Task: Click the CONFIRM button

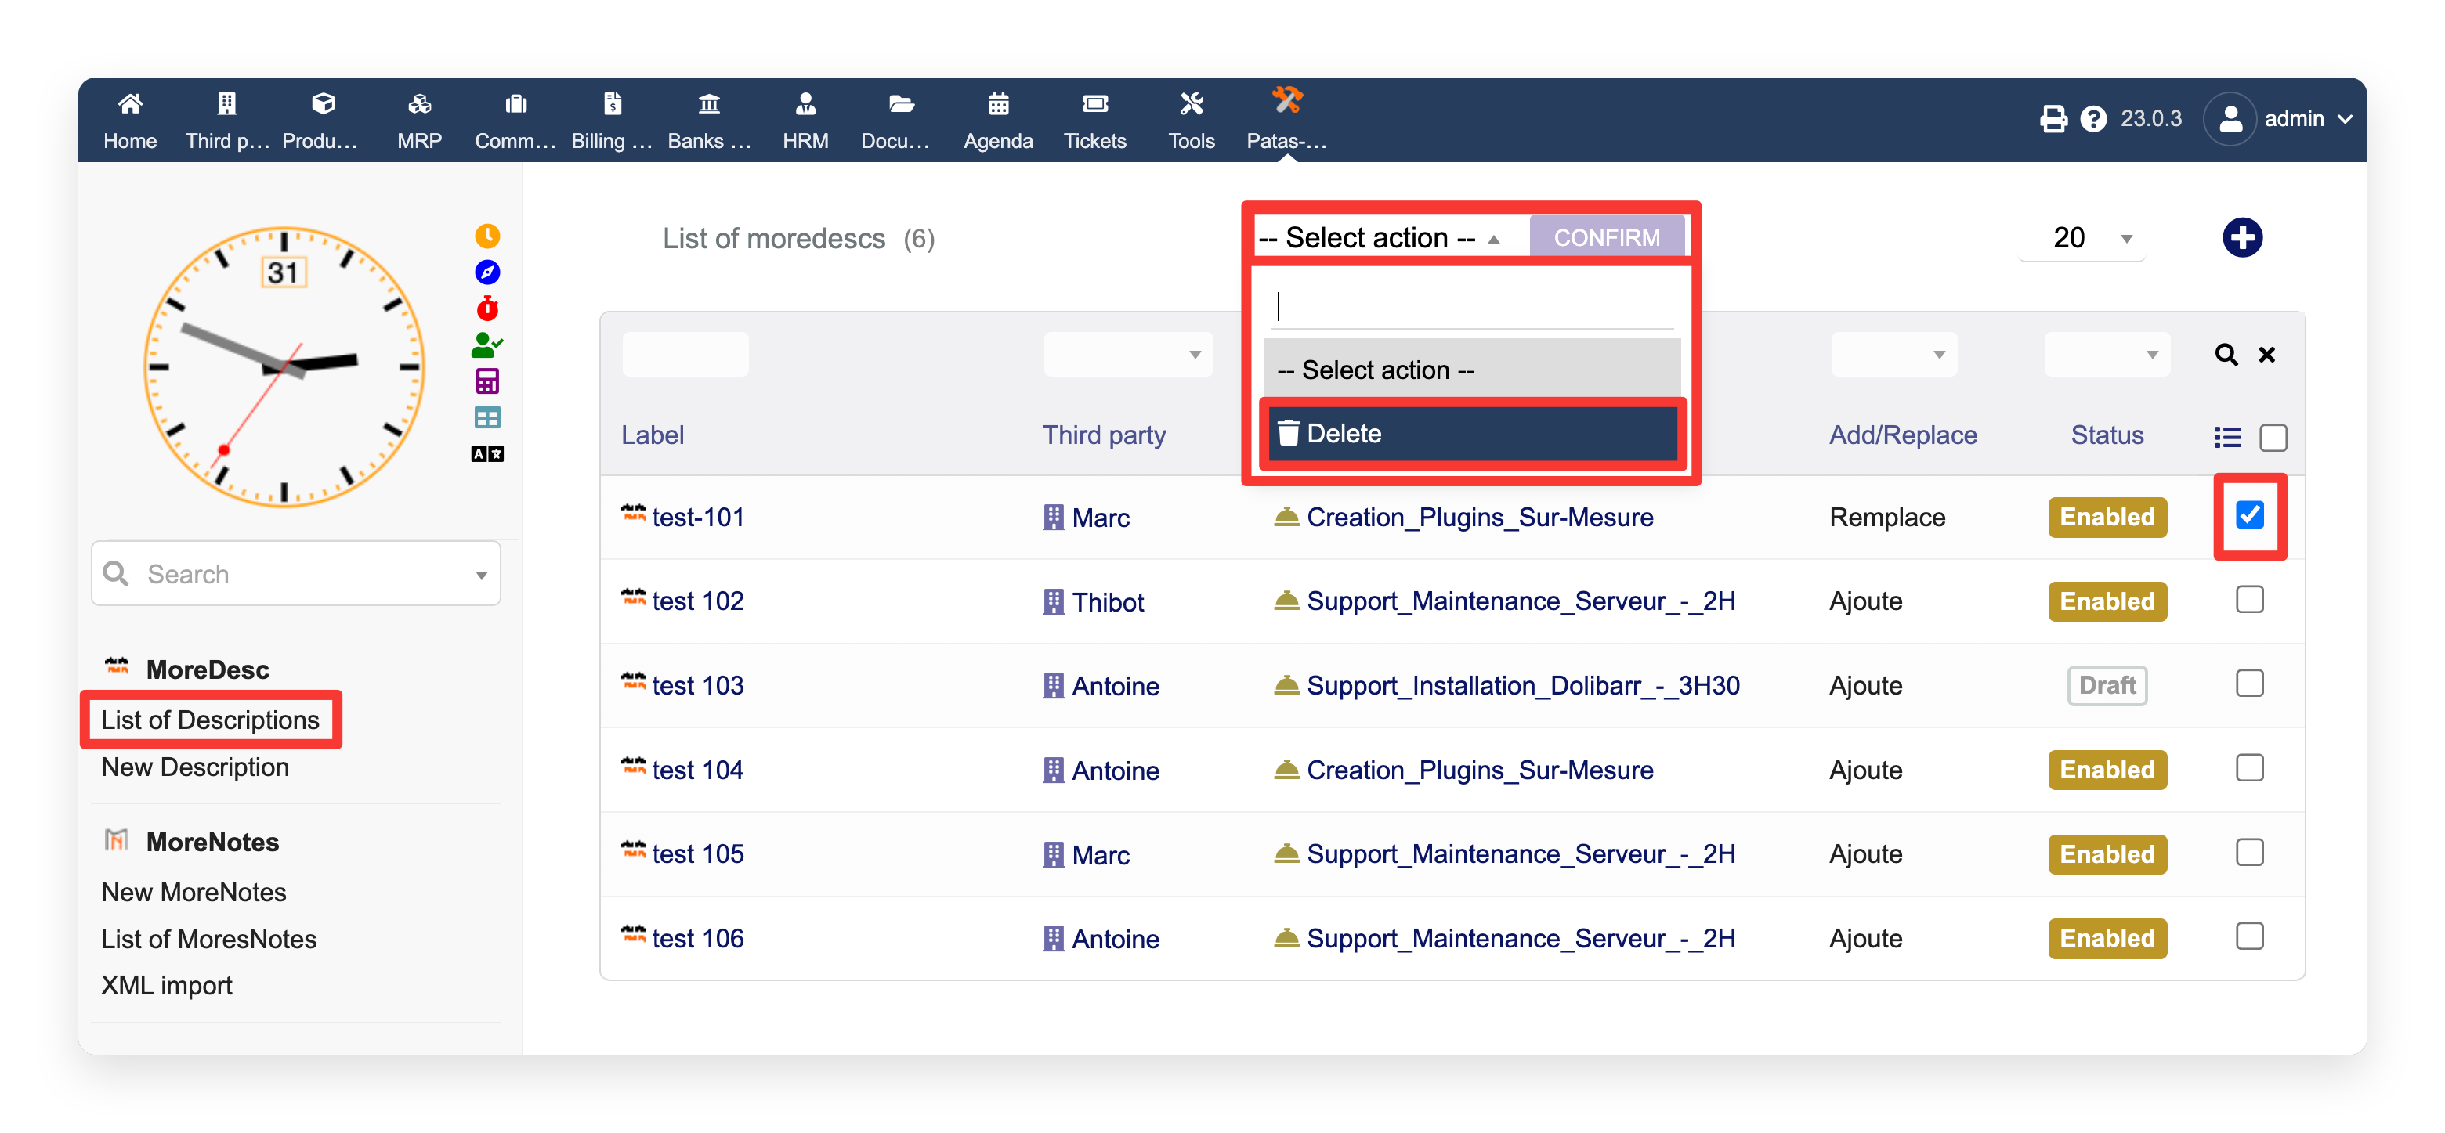Action: [x=1606, y=237]
